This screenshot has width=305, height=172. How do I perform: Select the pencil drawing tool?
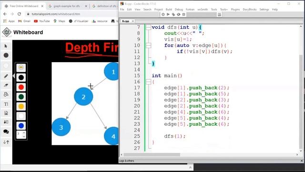pos(6,76)
